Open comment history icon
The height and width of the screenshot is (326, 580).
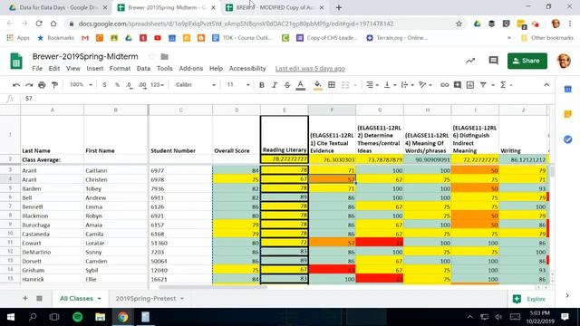[x=493, y=61]
